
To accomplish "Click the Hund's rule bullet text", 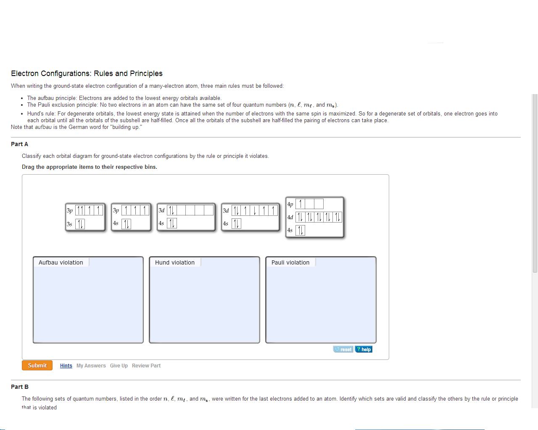I will click(262, 117).
